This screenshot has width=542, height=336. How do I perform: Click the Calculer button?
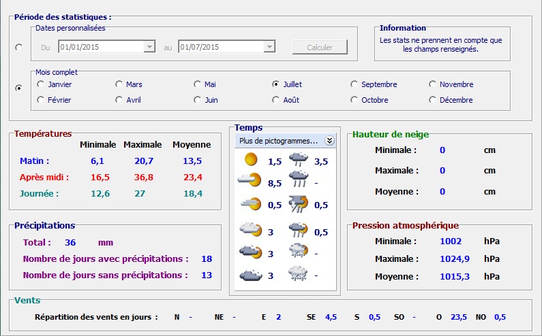tap(320, 47)
